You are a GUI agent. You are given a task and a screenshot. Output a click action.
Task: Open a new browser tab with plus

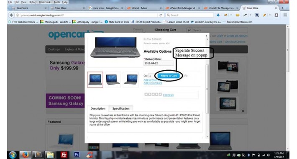coord(283,8)
